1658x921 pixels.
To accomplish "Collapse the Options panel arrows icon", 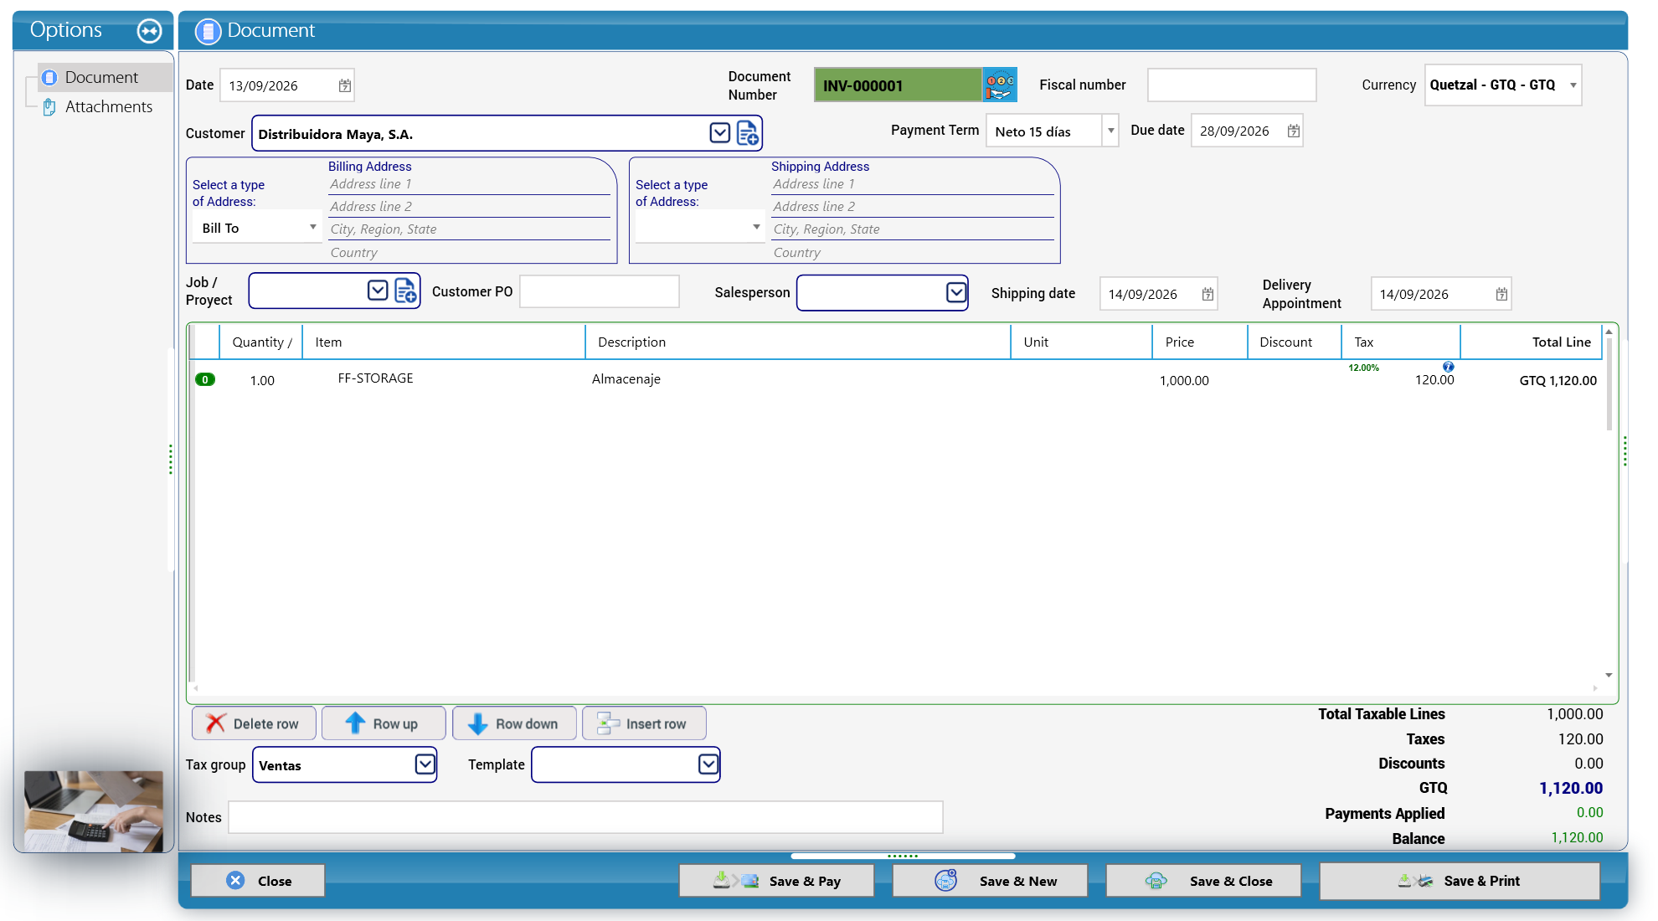I will point(149,31).
